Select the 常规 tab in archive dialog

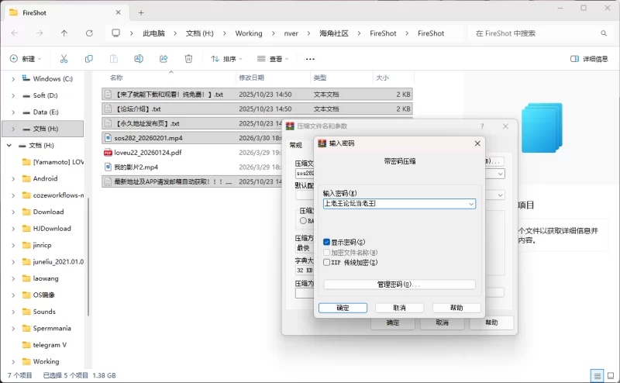(295, 145)
